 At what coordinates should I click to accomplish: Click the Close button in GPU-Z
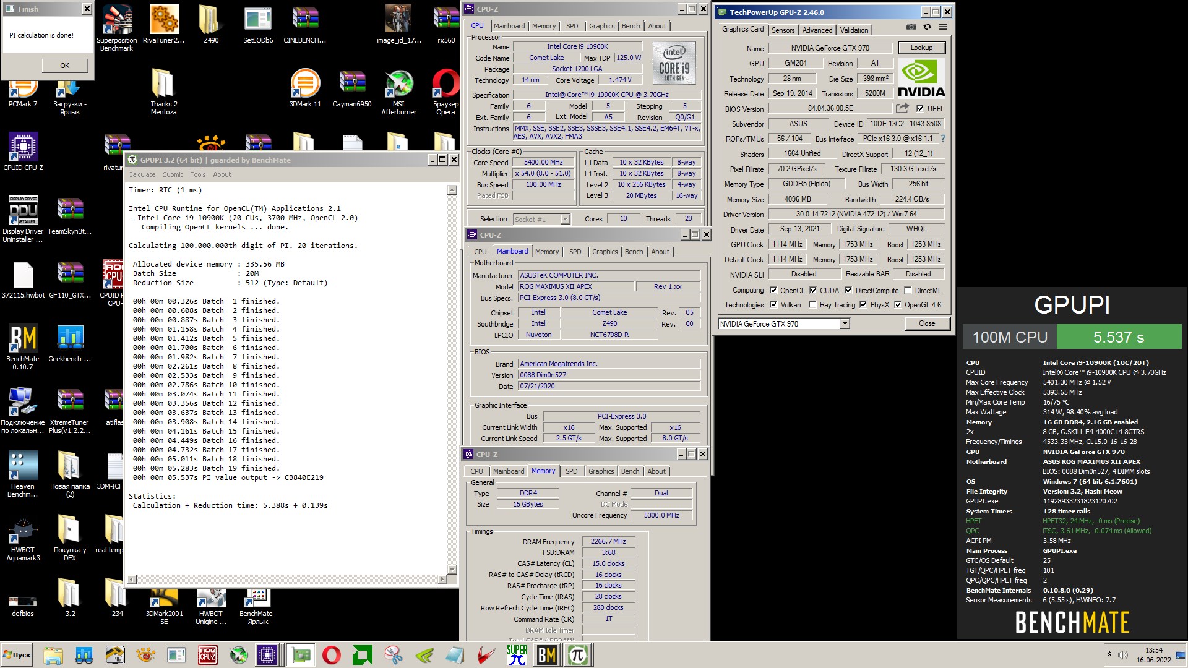[x=927, y=323]
